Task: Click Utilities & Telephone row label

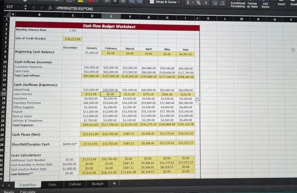Action: coord(28,121)
